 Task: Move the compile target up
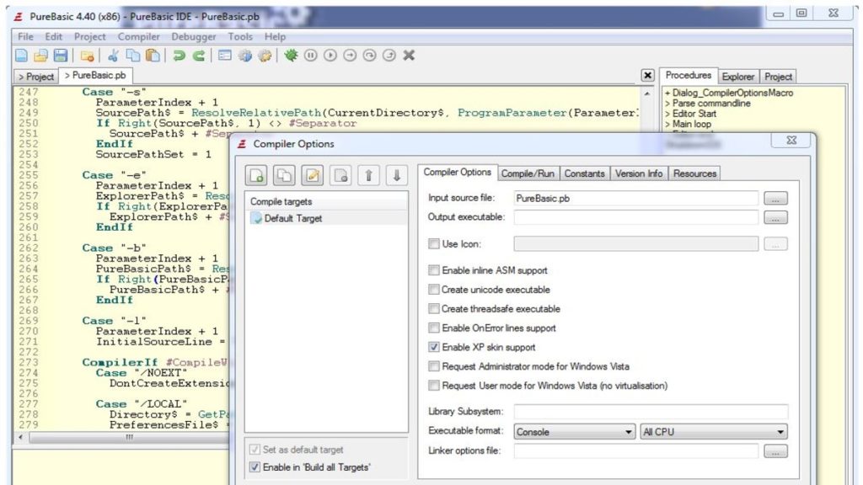tap(368, 175)
